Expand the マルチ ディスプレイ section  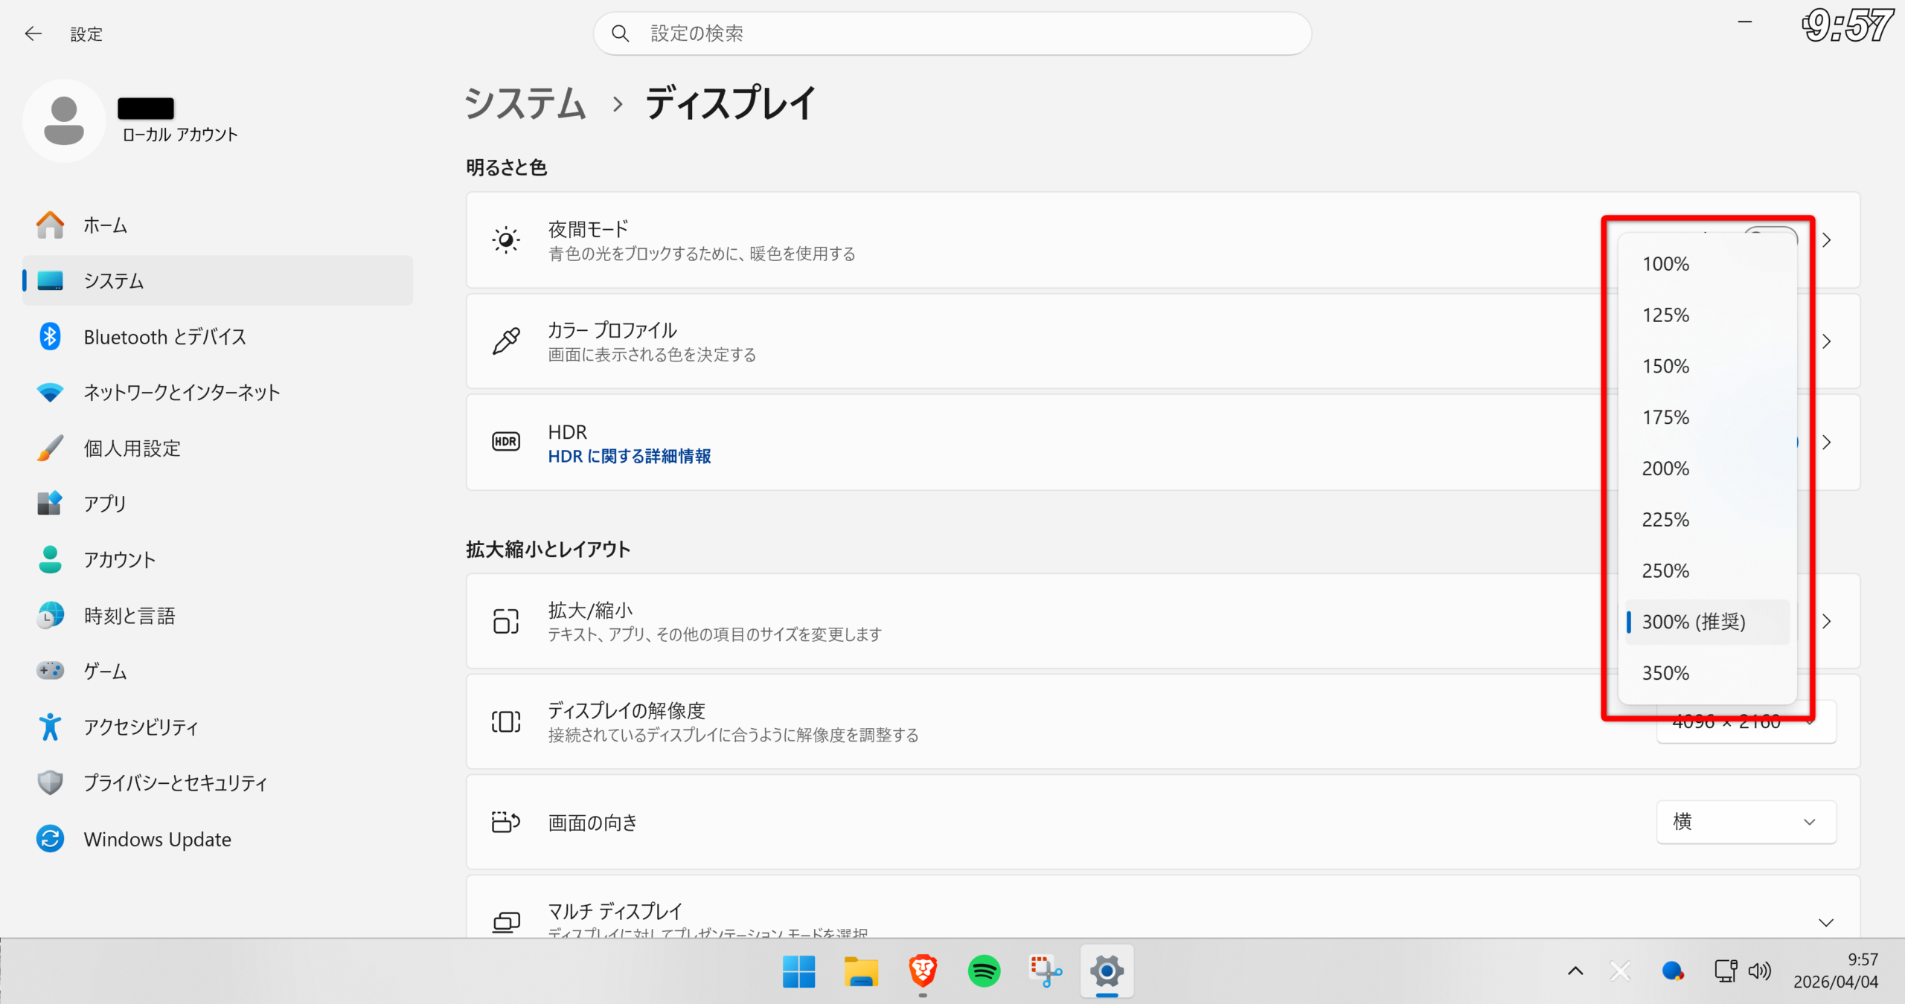[x=1825, y=922]
